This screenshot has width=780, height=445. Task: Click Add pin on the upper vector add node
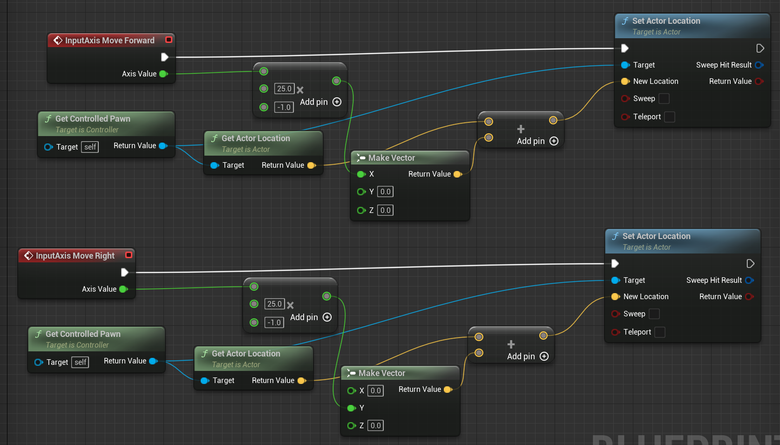click(x=538, y=141)
